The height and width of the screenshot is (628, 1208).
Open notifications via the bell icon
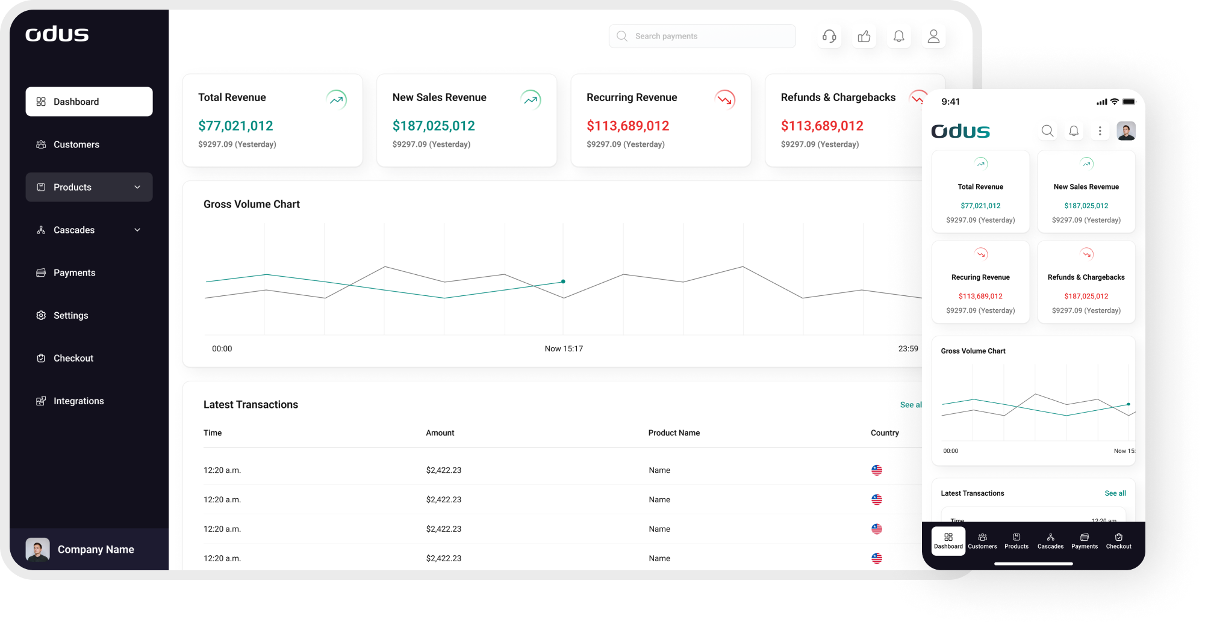tap(898, 36)
